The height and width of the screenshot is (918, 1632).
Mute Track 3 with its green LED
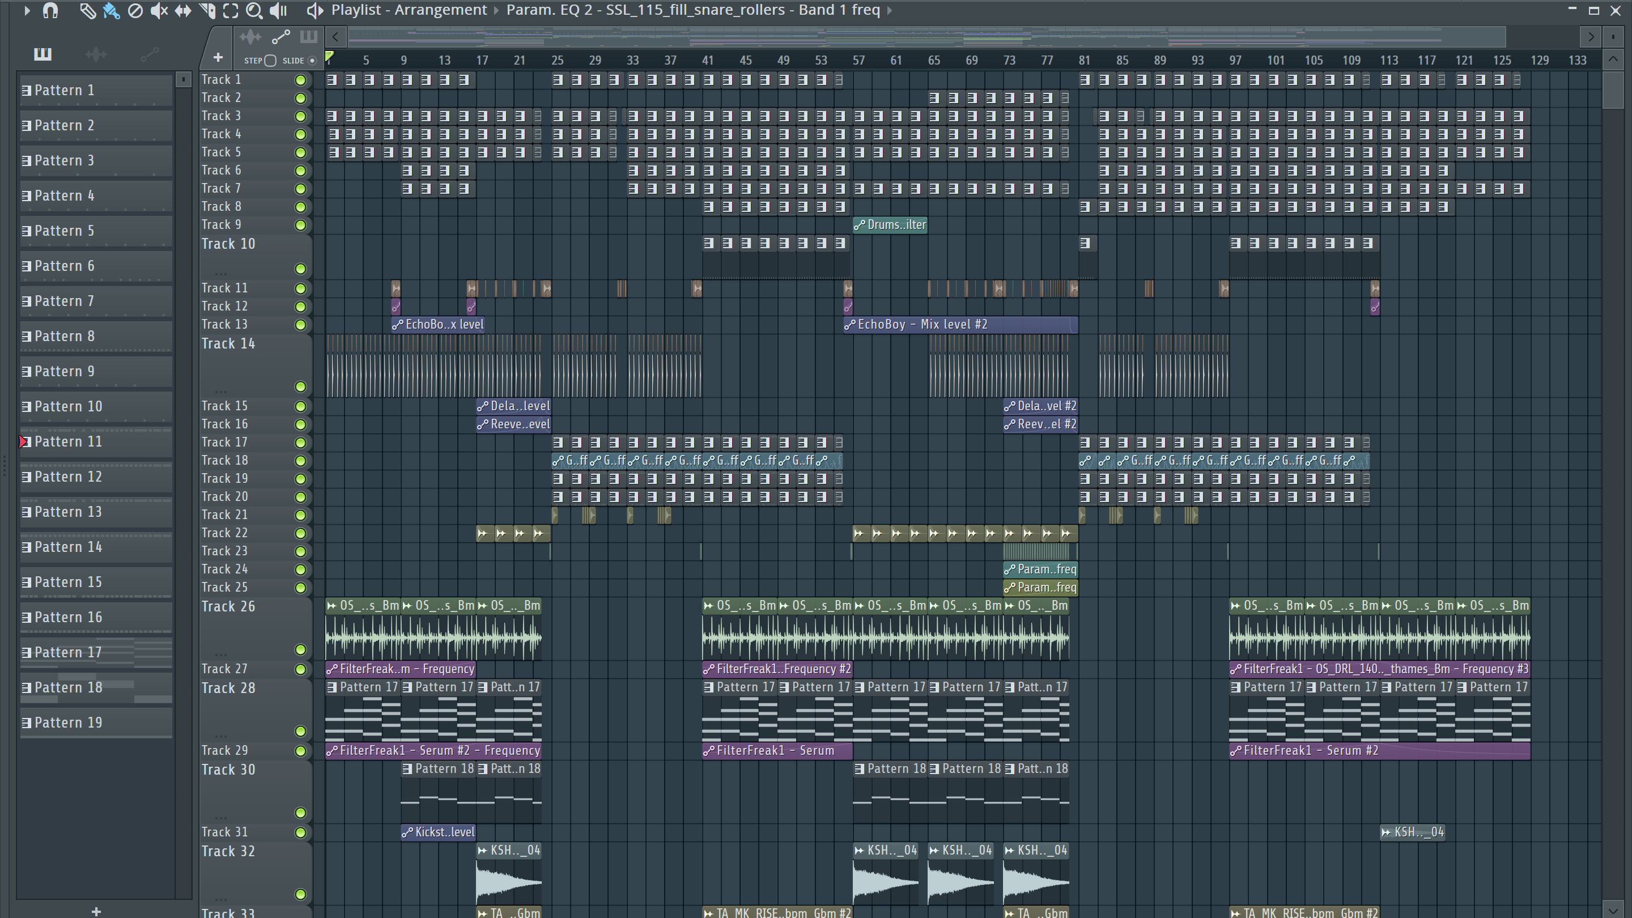300,117
